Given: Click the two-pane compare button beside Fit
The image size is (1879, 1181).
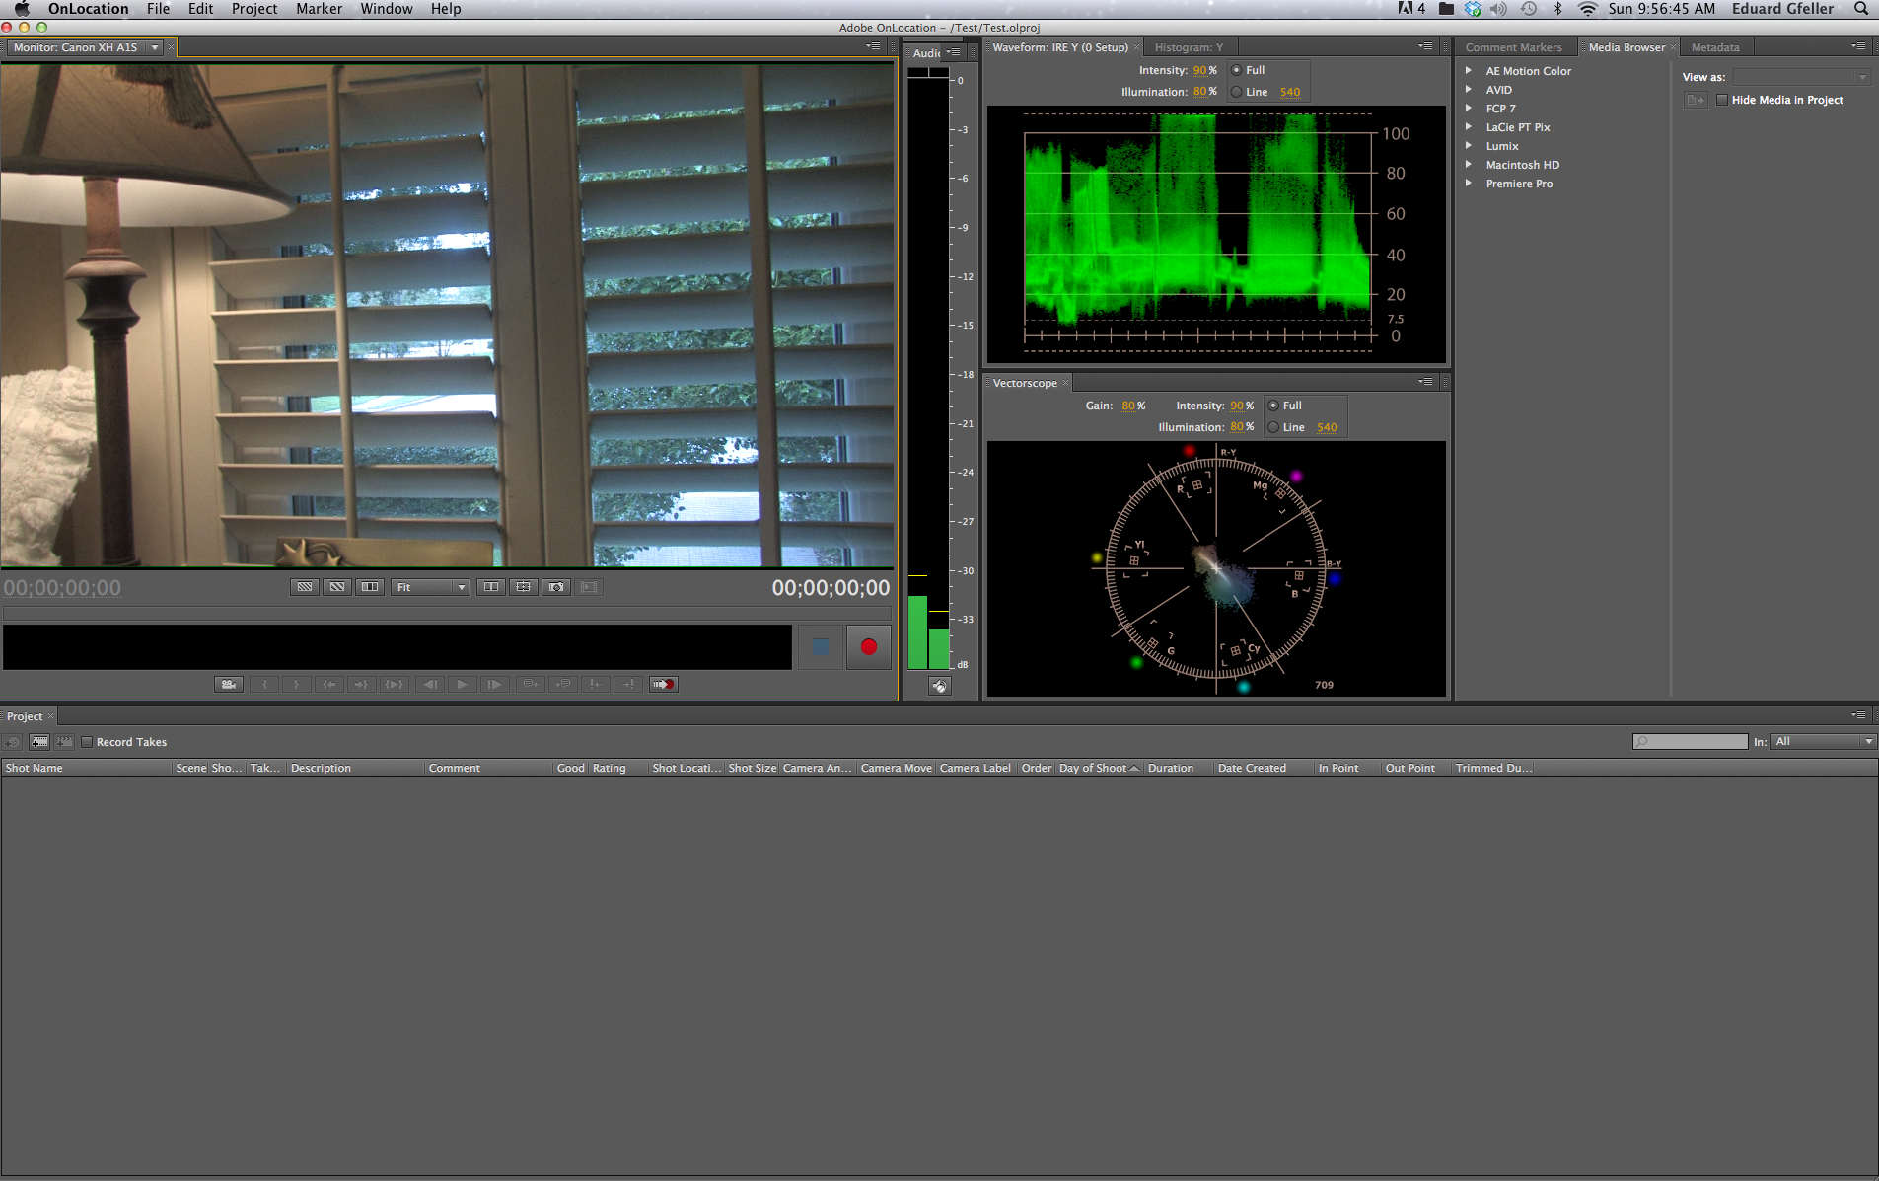Looking at the screenshot, I should (x=490, y=587).
